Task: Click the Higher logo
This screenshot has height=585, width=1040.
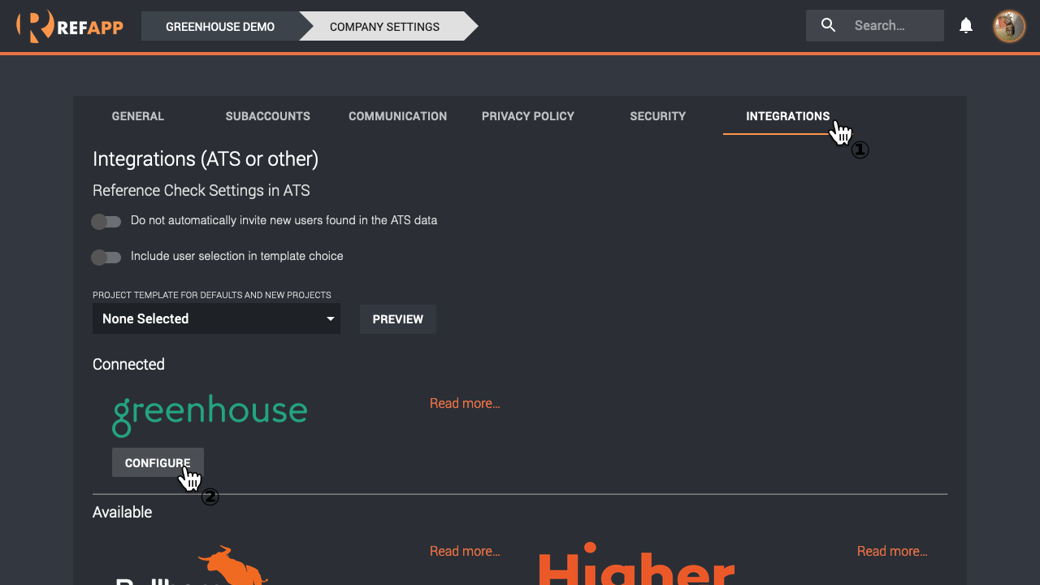Action: [x=637, y=563]
